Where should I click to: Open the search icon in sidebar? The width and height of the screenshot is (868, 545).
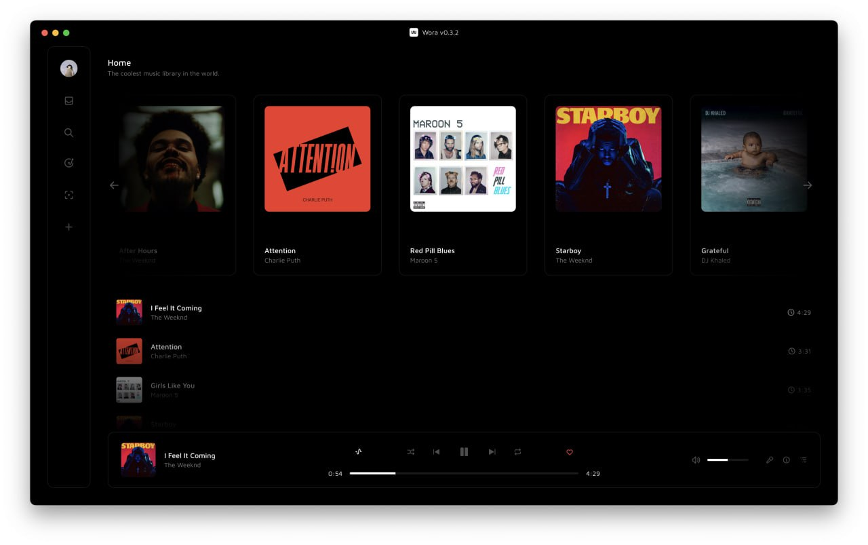pos(68,132)
